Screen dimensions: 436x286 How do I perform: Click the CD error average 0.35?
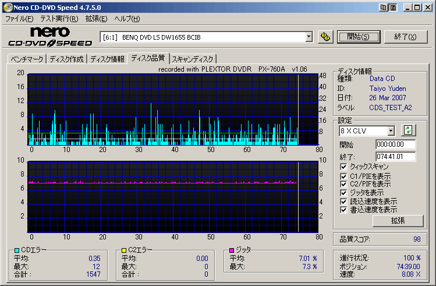(94, 259)
